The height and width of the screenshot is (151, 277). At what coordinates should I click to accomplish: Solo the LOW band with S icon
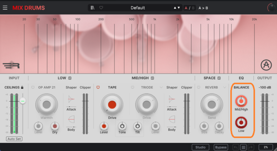(x=70, y=78)
